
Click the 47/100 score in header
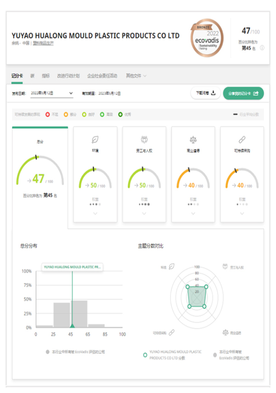pos(250,31)
